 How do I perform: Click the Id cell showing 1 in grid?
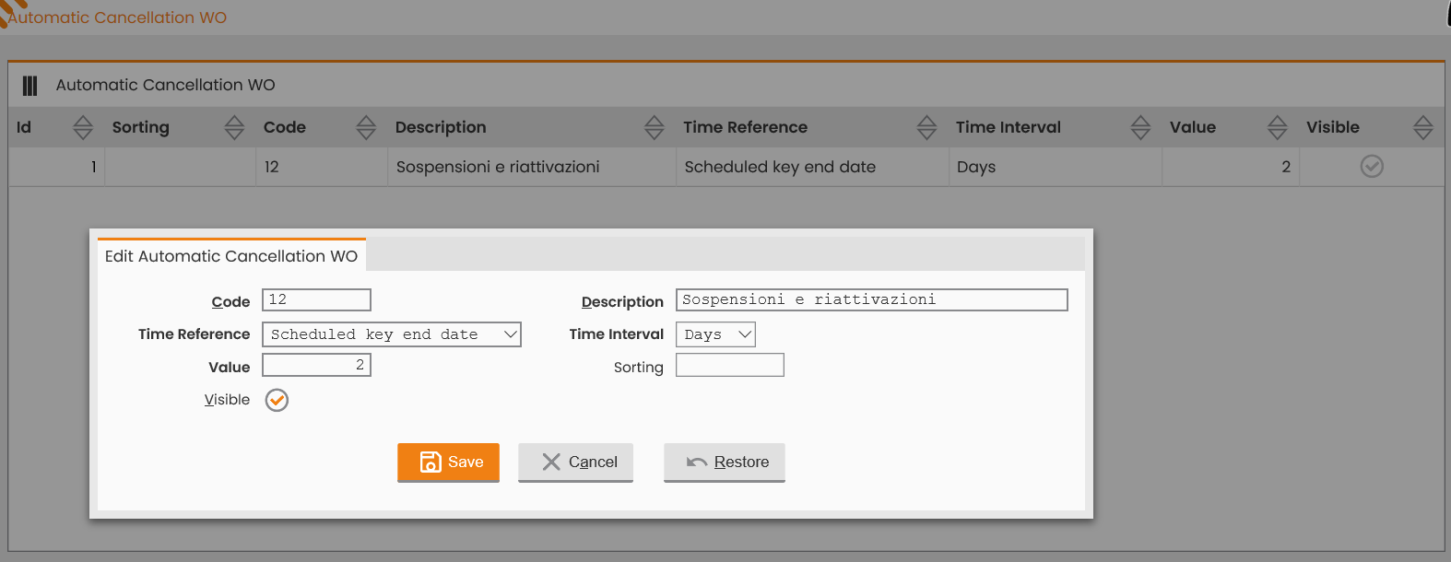57,167
